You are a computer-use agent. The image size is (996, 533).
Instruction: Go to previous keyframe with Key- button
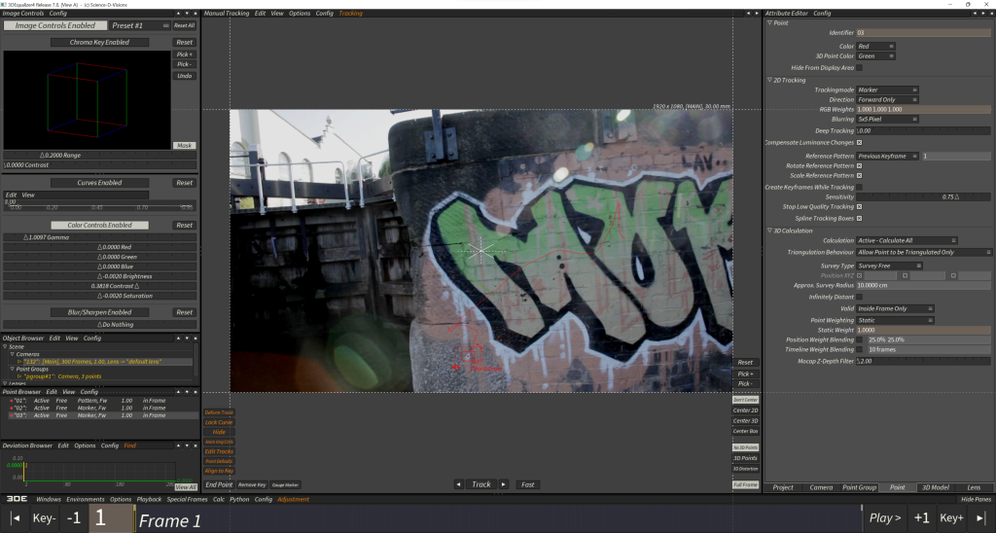coord(44,518)
